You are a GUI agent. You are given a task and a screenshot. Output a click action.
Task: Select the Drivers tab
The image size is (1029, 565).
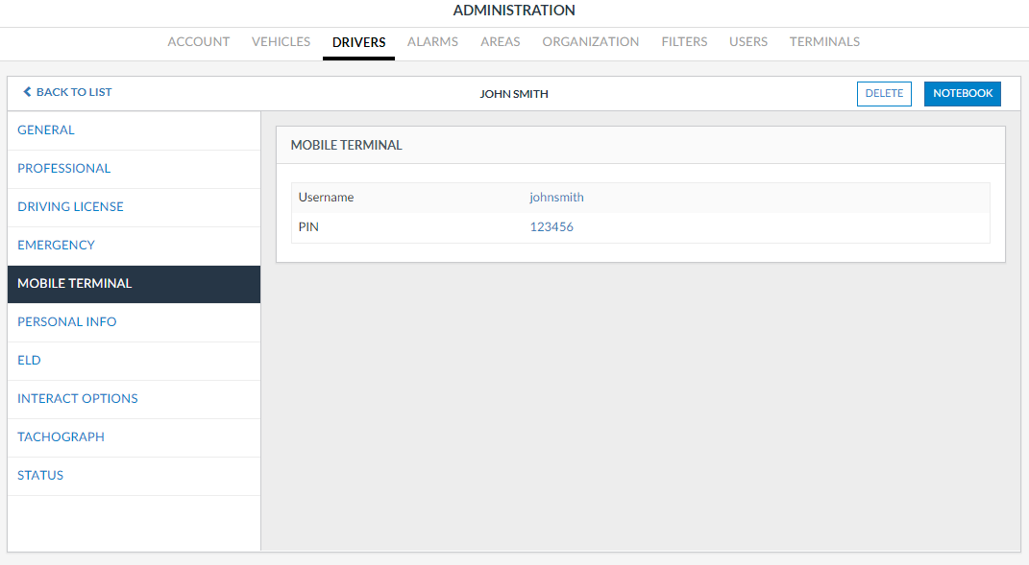tap(358, 42)
